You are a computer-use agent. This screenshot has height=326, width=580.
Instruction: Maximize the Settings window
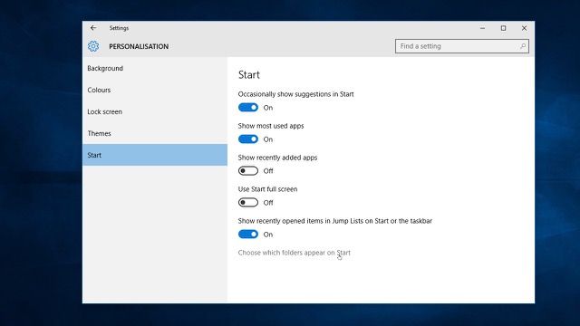503,28
